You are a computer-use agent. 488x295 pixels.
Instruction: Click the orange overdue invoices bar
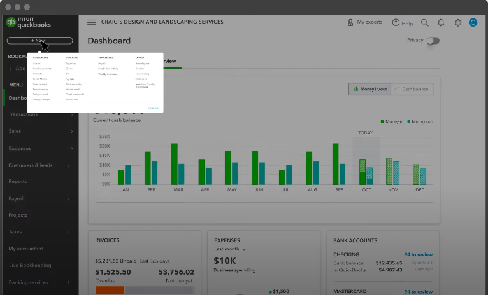(x=110, y=291)
